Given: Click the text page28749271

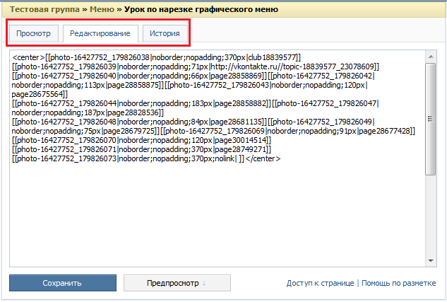Looking at the screenshot, I should coord(240,149).
